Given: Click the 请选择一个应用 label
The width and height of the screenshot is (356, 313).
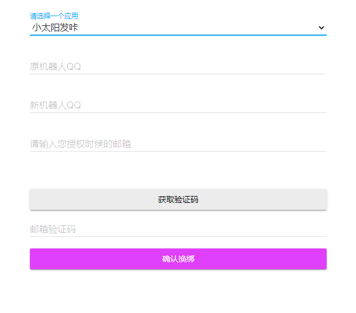Looking at the screenshot, I should [x=54, y=16].
